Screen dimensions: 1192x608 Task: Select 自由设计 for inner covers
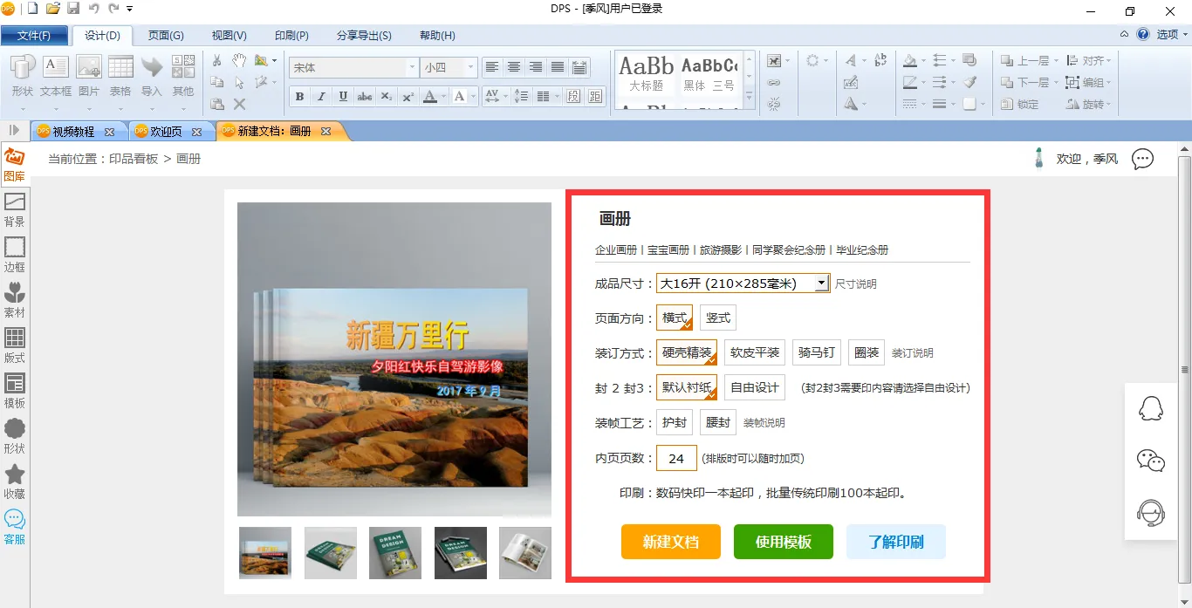tap(754, 387)
